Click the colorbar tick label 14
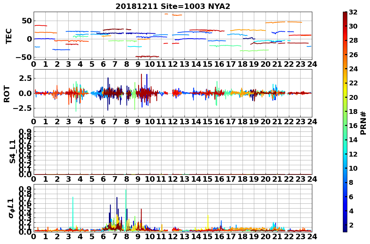Viewport: 370px width, 244px height. [x=353, y=140]
